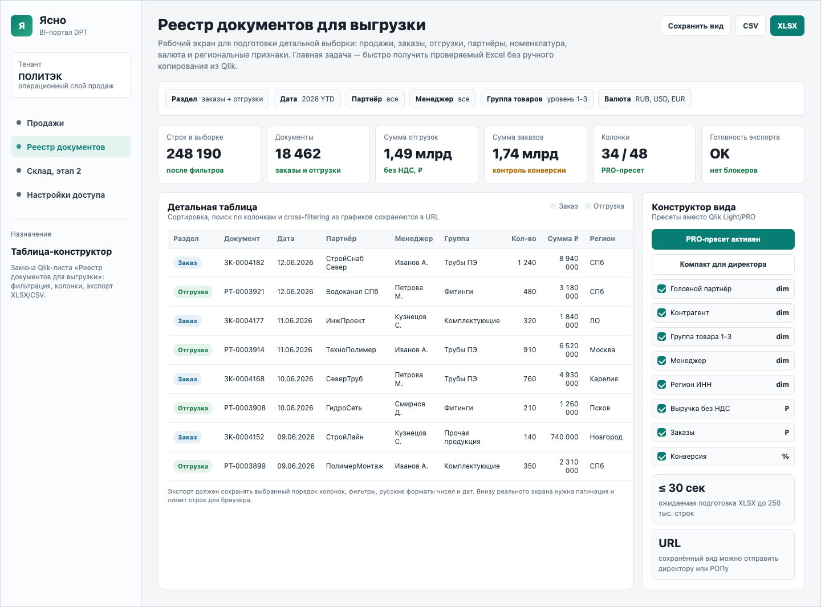Open the Продажи section
Image resolution: width=821 pixels, height=607 pixels.
pyautogui.click(x=71, y=123)
